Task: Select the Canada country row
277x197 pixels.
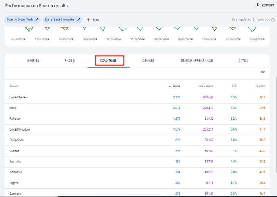Action: coord(137,151)
